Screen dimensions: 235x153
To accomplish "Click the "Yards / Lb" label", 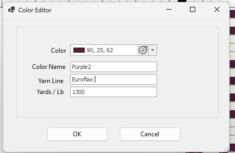I will click(50, 92).
